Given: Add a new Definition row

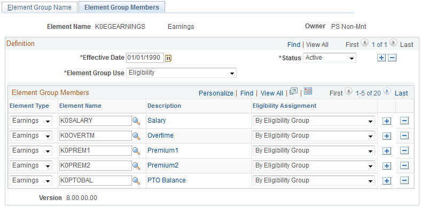Looking at the screenshot, I should (x=381, y=58).
